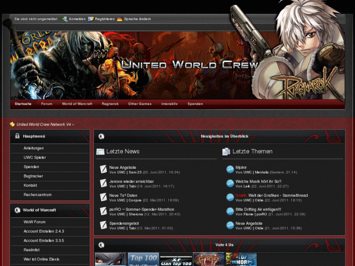The height and width of the screenshot is (266, 355).
Task: Open the Mjolnir thread
Action: (241, 167)
